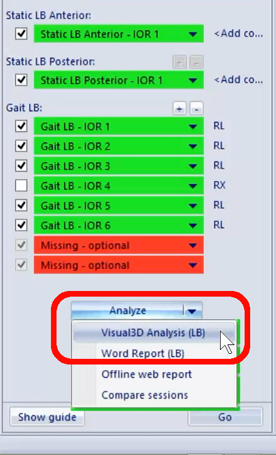This screenshot has width=276, height=455.
Task: Click the Static LB Posterior minus button
Action: (196, 62)
